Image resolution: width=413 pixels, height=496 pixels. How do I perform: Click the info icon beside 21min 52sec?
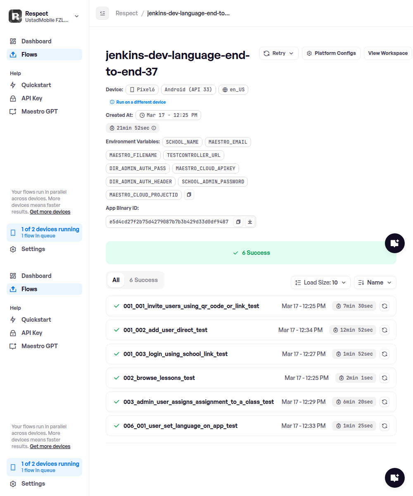[154, 128]
